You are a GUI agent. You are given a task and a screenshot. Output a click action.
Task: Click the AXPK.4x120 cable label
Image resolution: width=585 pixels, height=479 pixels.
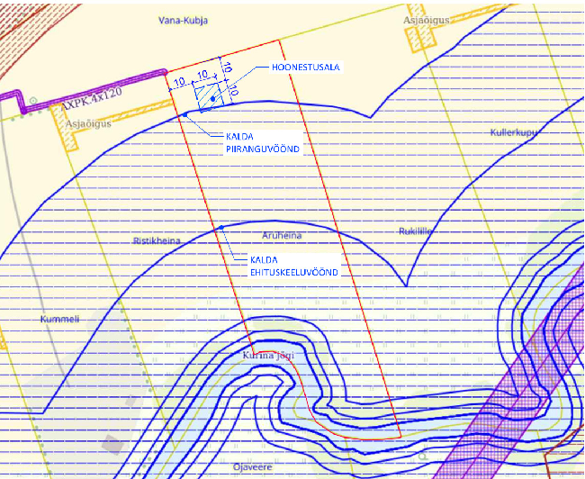click(92, 99)
